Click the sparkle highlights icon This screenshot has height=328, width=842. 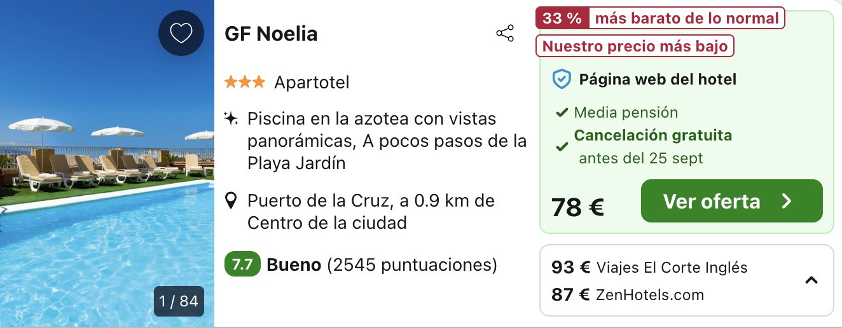point(231,118)
